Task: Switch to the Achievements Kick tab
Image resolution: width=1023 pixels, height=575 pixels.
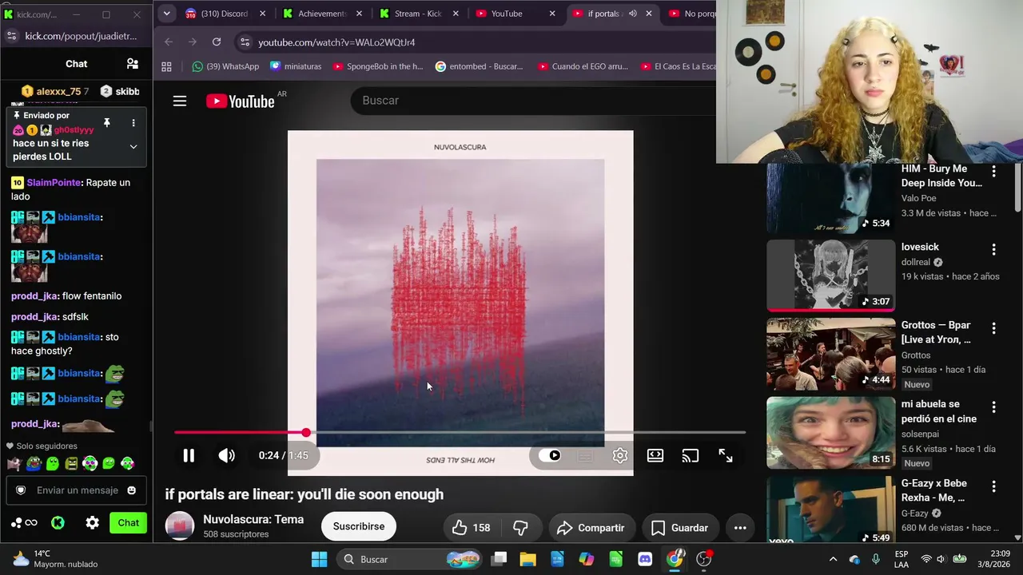Action: pos(324,14)
